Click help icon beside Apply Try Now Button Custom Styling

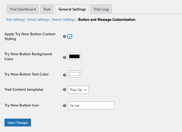pos(64,37)
